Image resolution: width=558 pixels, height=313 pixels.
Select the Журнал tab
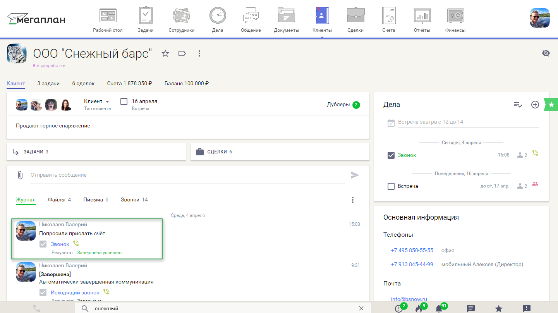pos(26,200)
